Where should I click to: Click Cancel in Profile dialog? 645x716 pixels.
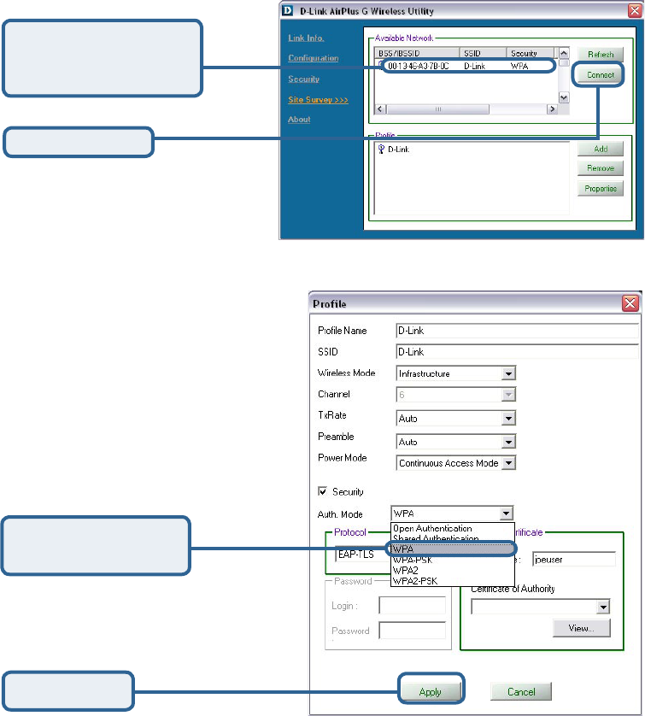(521, 691)
